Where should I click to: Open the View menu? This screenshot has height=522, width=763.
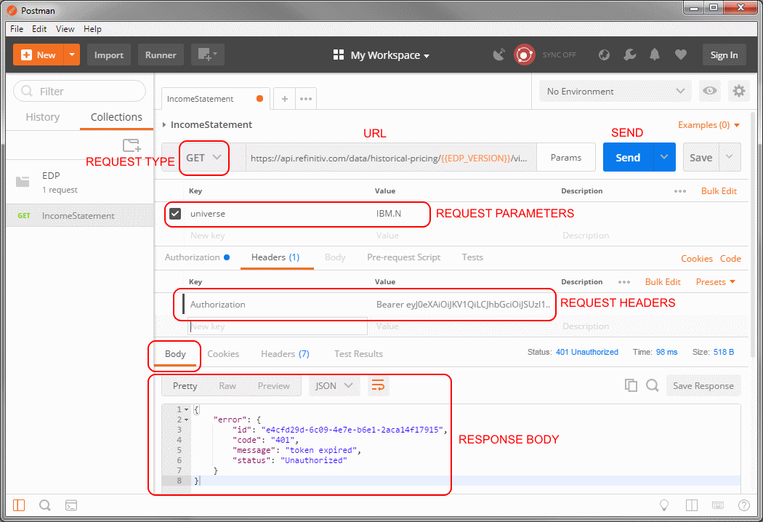(65, 29)
